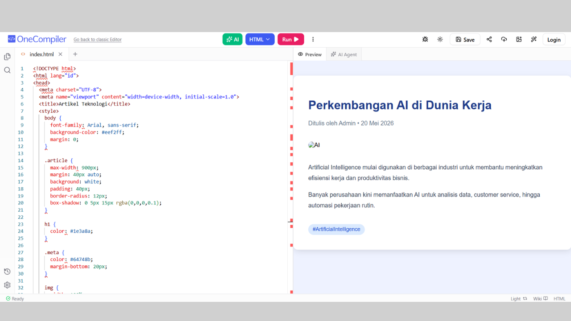Screen dimensions: 571x321
Task: Follow the Go back to classic Editor link
Action: [x=98, y=40]
